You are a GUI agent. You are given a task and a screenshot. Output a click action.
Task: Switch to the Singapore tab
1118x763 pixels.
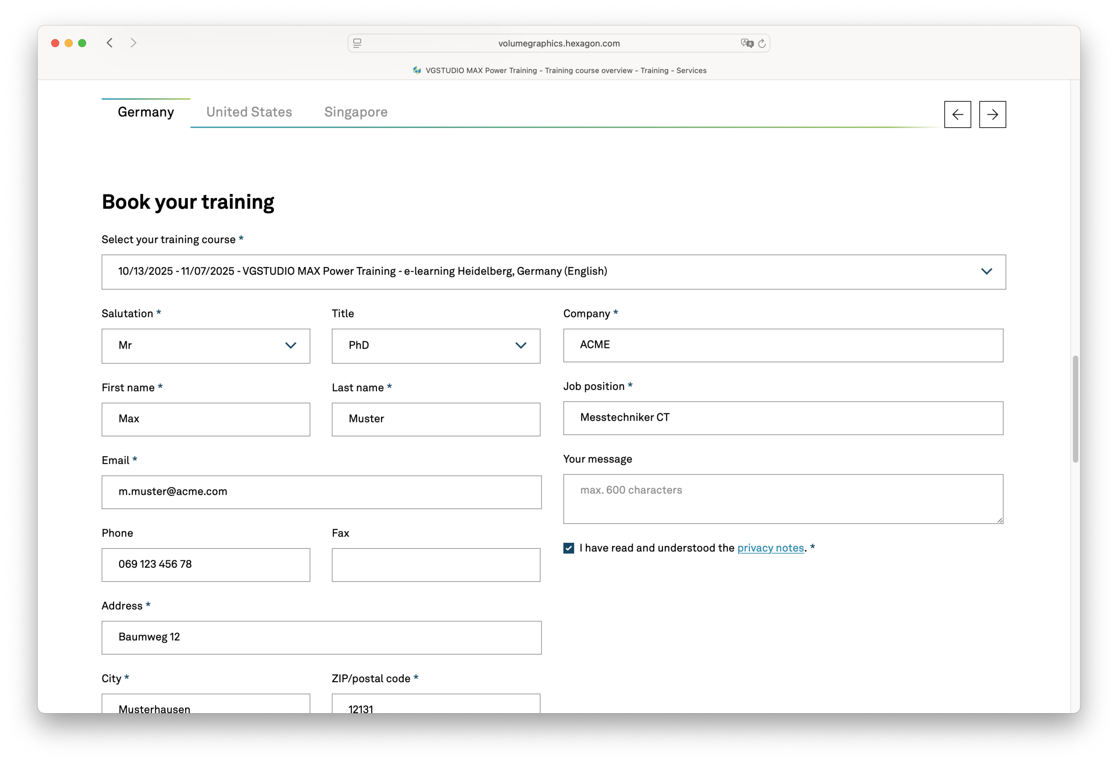(356, 112)
